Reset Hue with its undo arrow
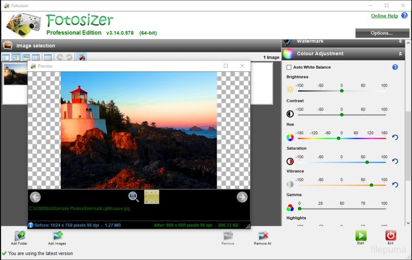 [x=395, y=138]
